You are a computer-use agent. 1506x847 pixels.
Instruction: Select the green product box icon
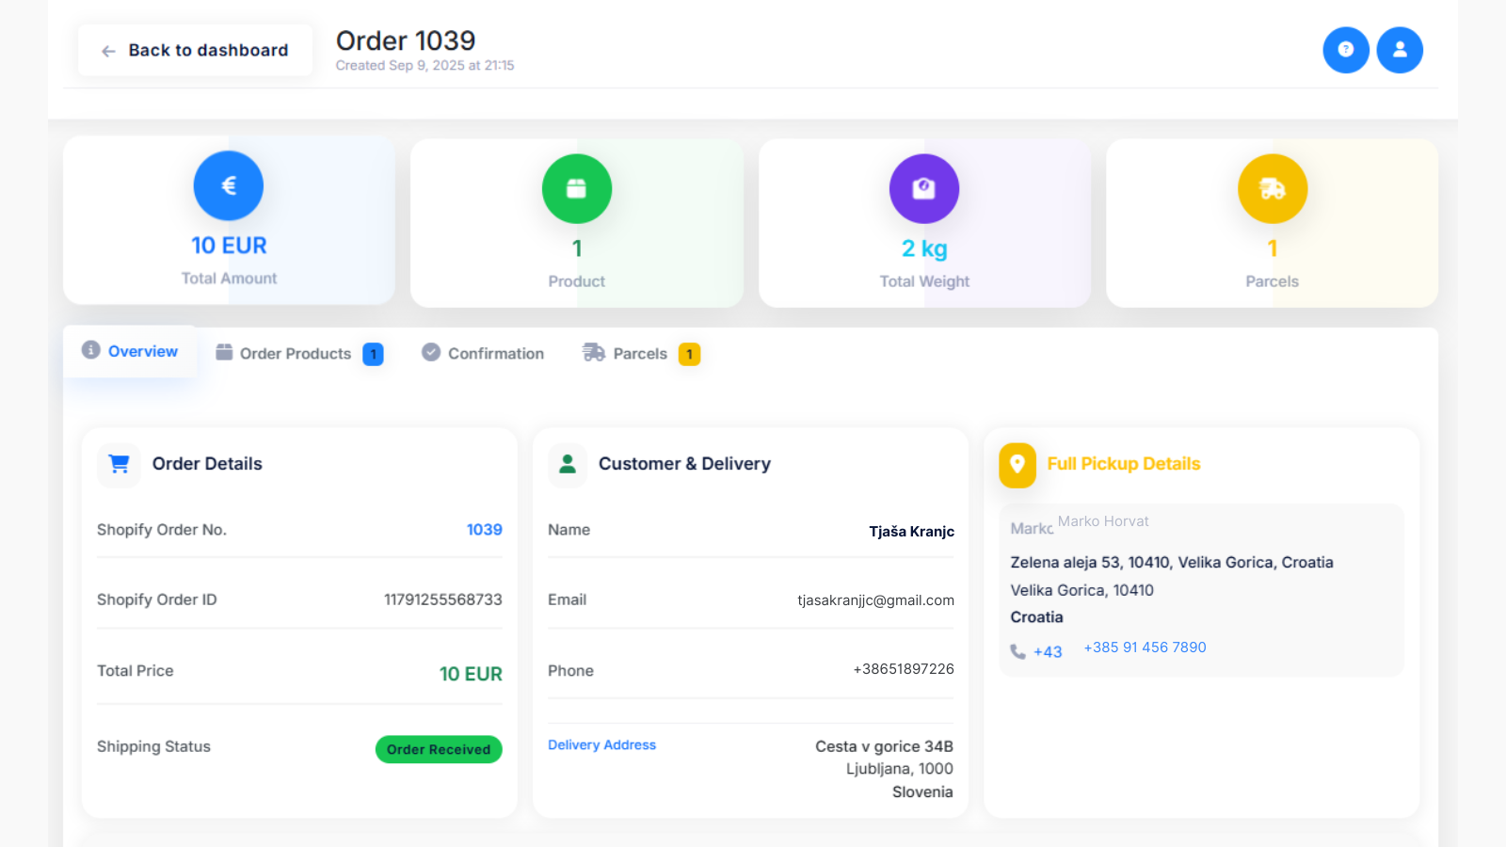click(576, 188)
